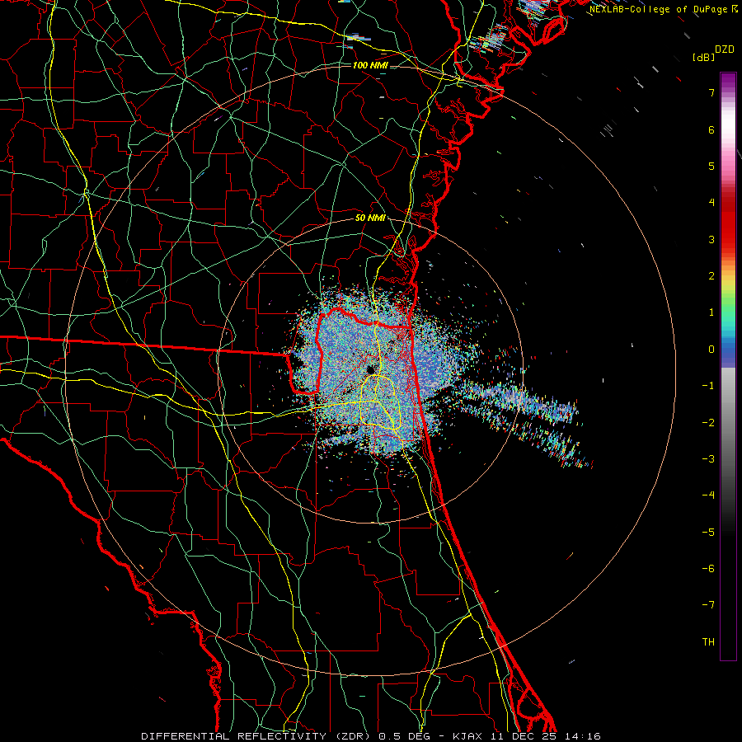742x742 pixels.
Task: Click the TH threshold label on the scale
Action: pyautogui.click(x=708, y=641)
